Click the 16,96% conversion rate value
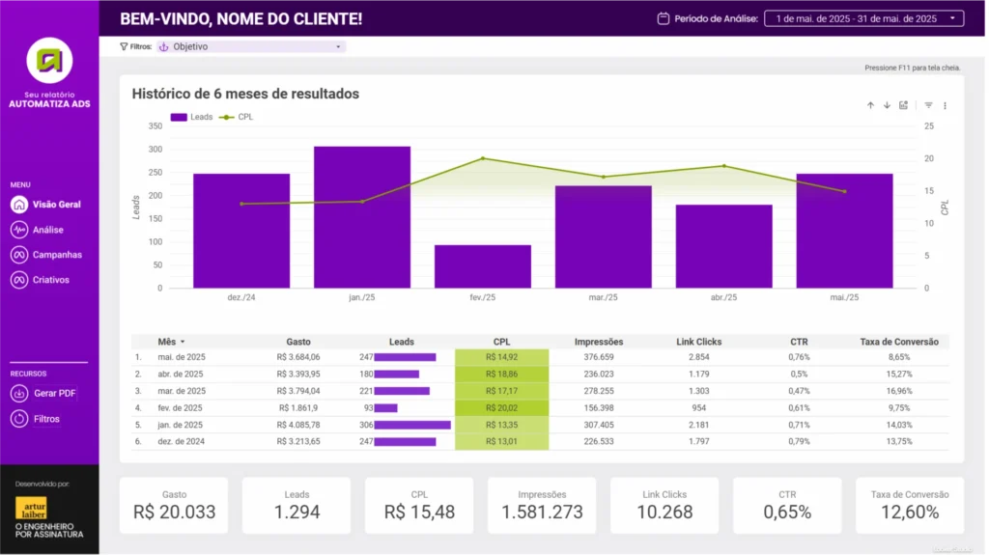 coord(899,391)
